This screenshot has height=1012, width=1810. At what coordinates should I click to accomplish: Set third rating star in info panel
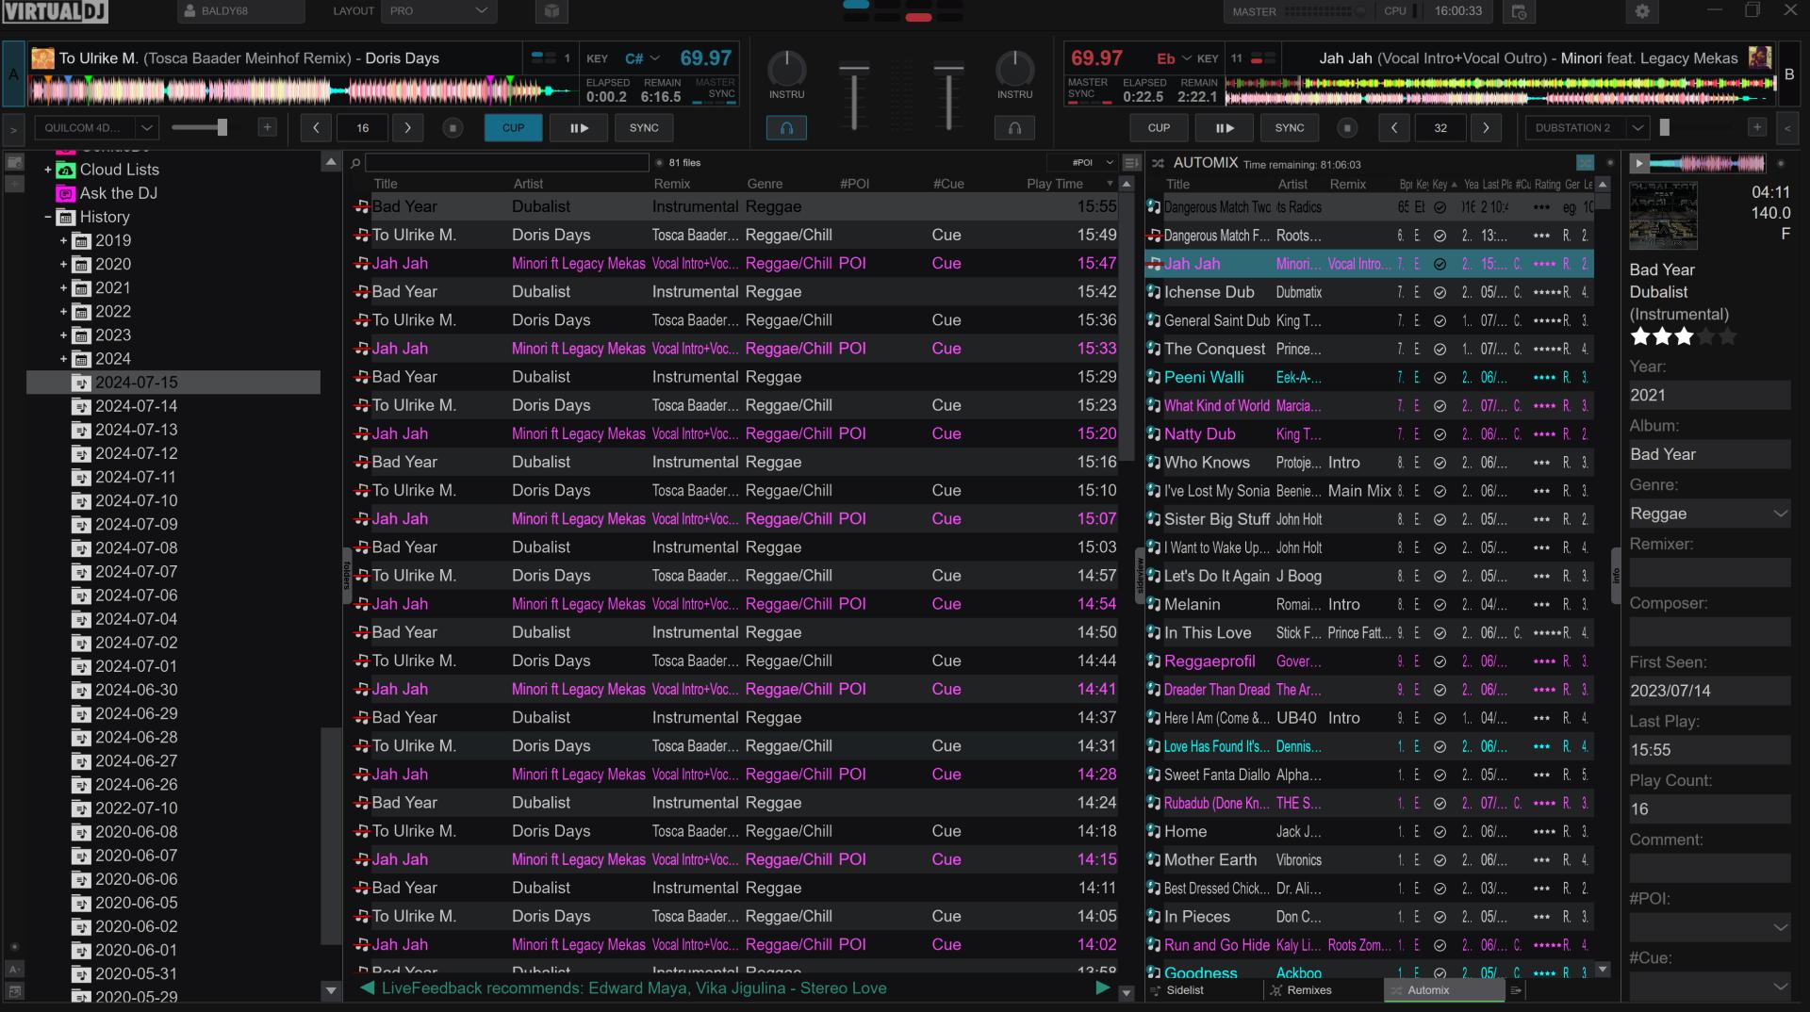point(1685,336)
